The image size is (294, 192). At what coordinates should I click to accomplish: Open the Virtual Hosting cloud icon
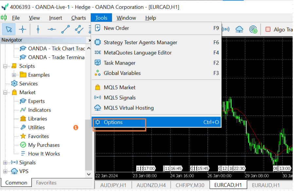coord(239,29)
